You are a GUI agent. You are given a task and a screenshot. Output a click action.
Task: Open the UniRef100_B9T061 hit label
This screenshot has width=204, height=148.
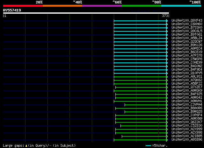(x=187, y=35)
